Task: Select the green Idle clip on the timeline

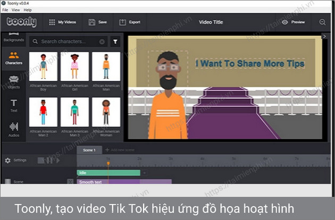Action: tap(108, 173)
